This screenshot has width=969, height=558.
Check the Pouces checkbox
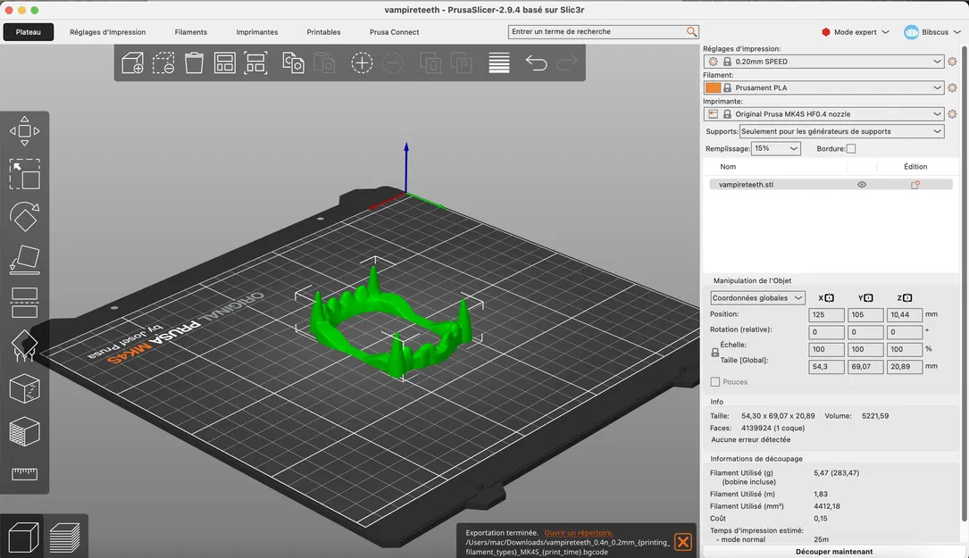pyautogui.click(x=715, y=382)
